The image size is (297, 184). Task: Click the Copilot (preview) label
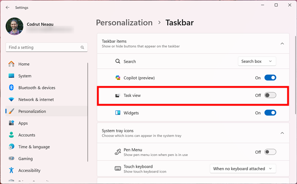pos(139,78)
